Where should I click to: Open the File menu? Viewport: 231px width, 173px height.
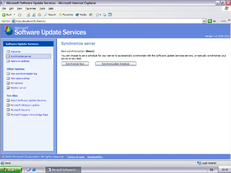[4, 9]
